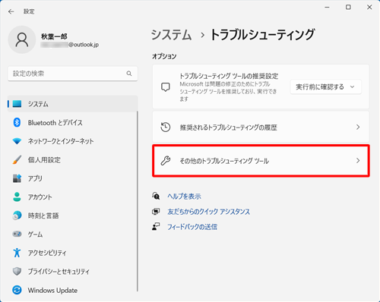This screenshot has height=302, width=380.
Task: Click the chevron on その他のトラブルシューティング ツール row
Action: click(358, 161)
